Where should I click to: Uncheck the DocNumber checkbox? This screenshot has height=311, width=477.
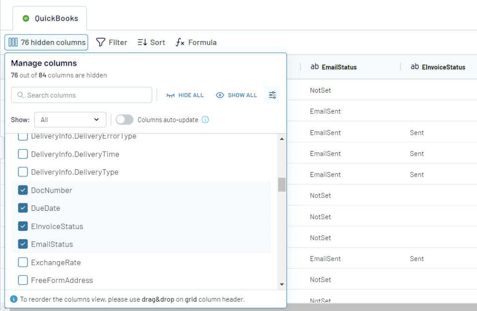coord(22,190)
